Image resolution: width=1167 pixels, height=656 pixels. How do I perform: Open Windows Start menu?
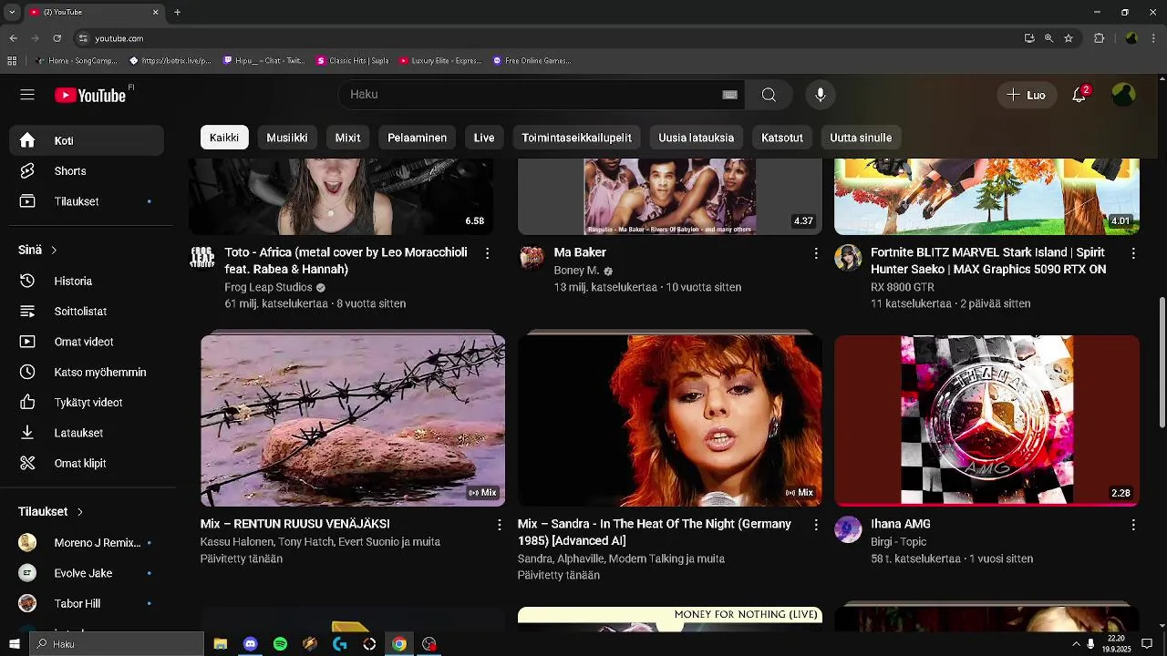(14, 644)
